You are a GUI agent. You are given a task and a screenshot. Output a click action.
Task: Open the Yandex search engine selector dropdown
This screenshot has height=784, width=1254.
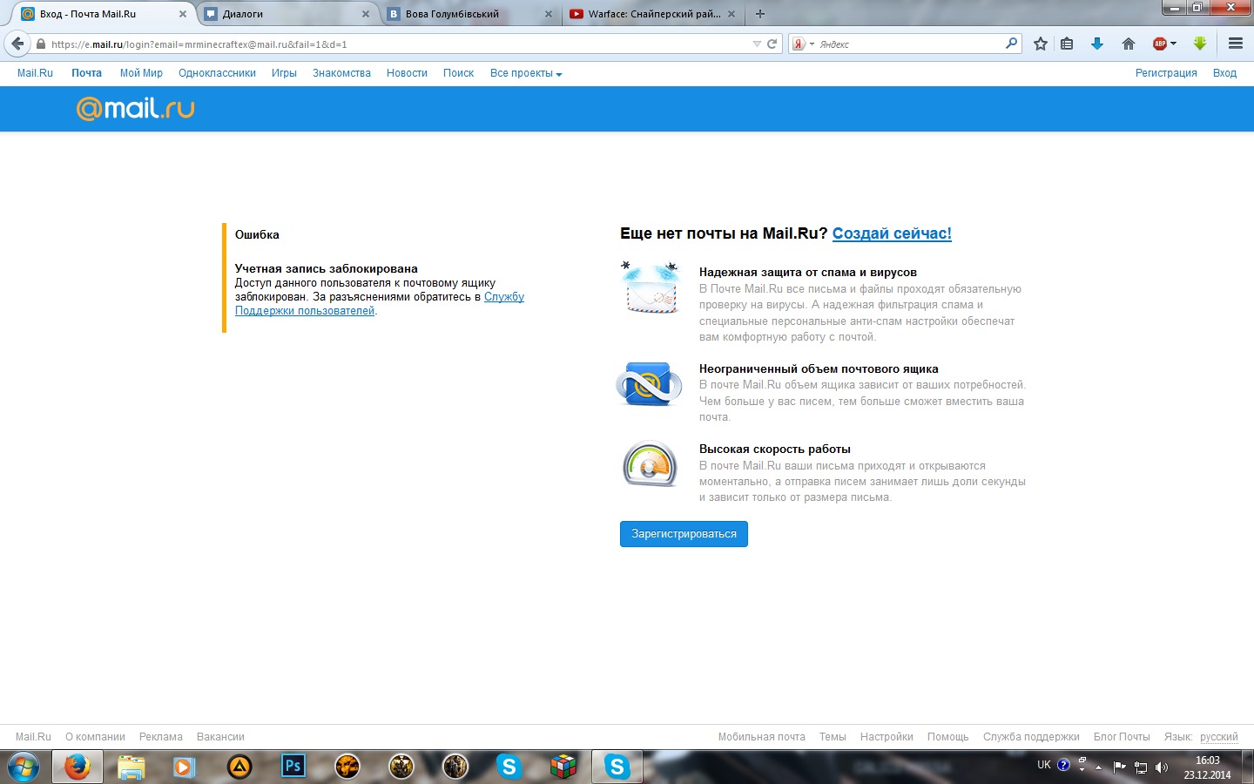(x=804, y=44)
